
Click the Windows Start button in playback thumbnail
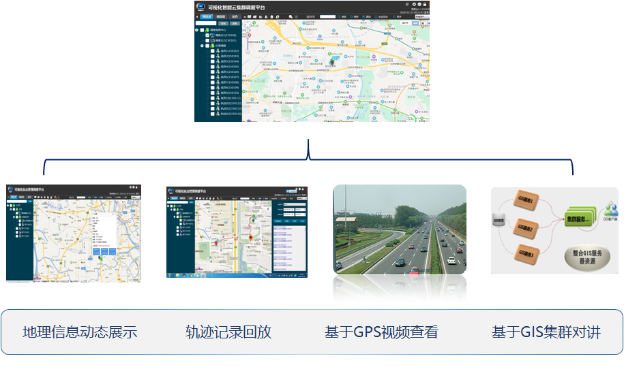[x=170, y=275]
